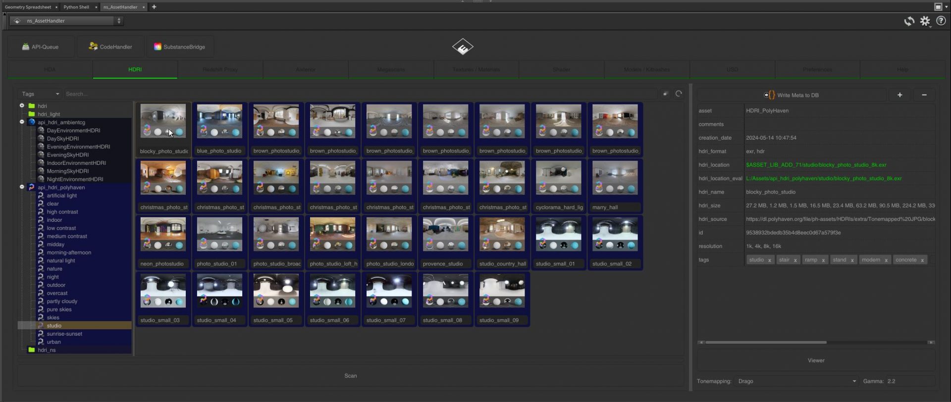The image size is (951, 402).
Task: Remove a metadata row with minus button
Action: pos(924,95)
